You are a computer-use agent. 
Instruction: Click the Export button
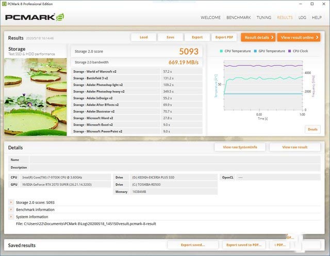[197, 37]
